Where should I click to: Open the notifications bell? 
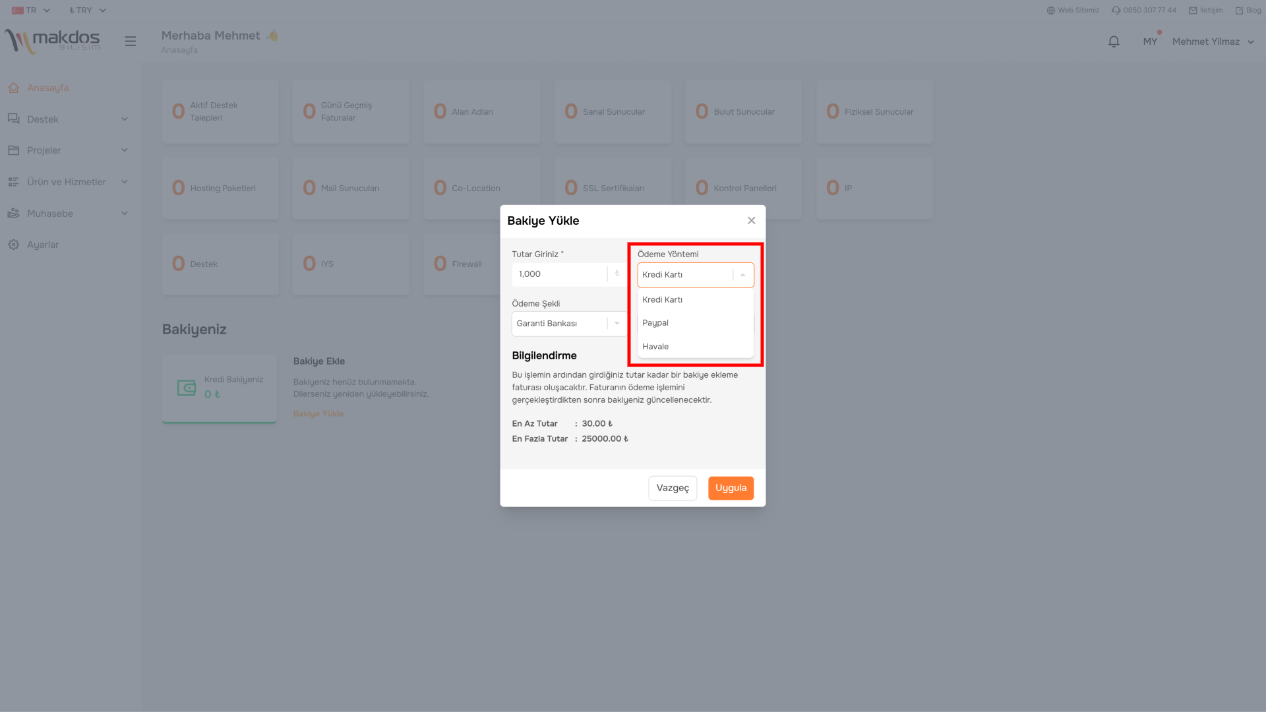(x=1114, y=42)
